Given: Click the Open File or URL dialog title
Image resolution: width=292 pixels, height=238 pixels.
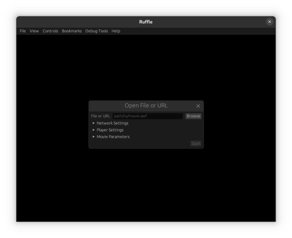Looking at the screenshot, I should coord(146,106).
